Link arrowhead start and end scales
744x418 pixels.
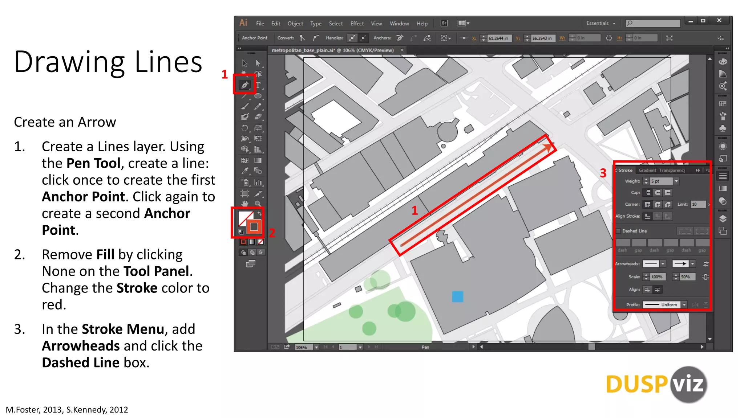coord(705,277)
